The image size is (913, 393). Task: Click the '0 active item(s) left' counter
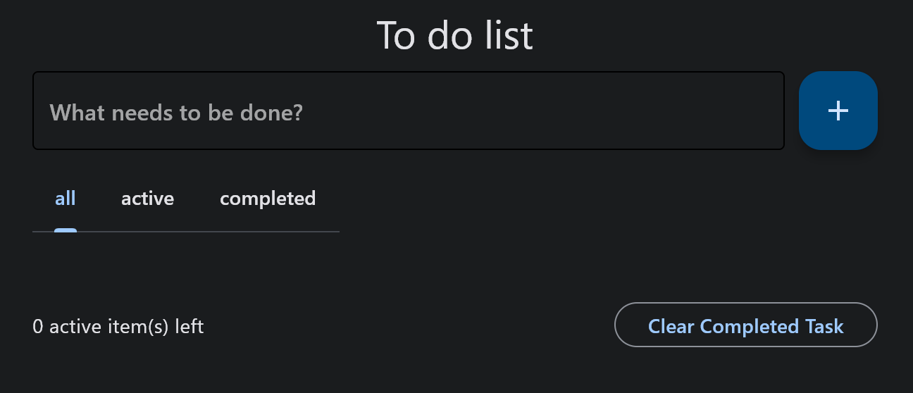tap(118, 327)
